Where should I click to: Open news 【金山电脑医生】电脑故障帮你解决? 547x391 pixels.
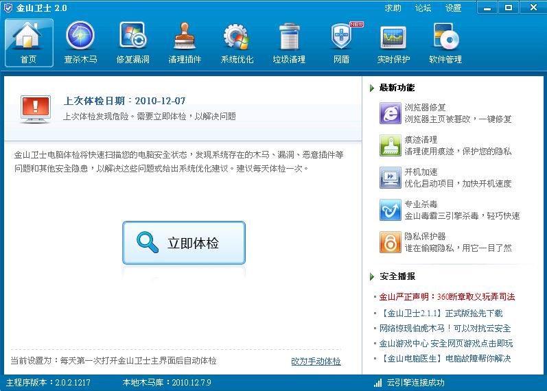(x=445, y=359)
